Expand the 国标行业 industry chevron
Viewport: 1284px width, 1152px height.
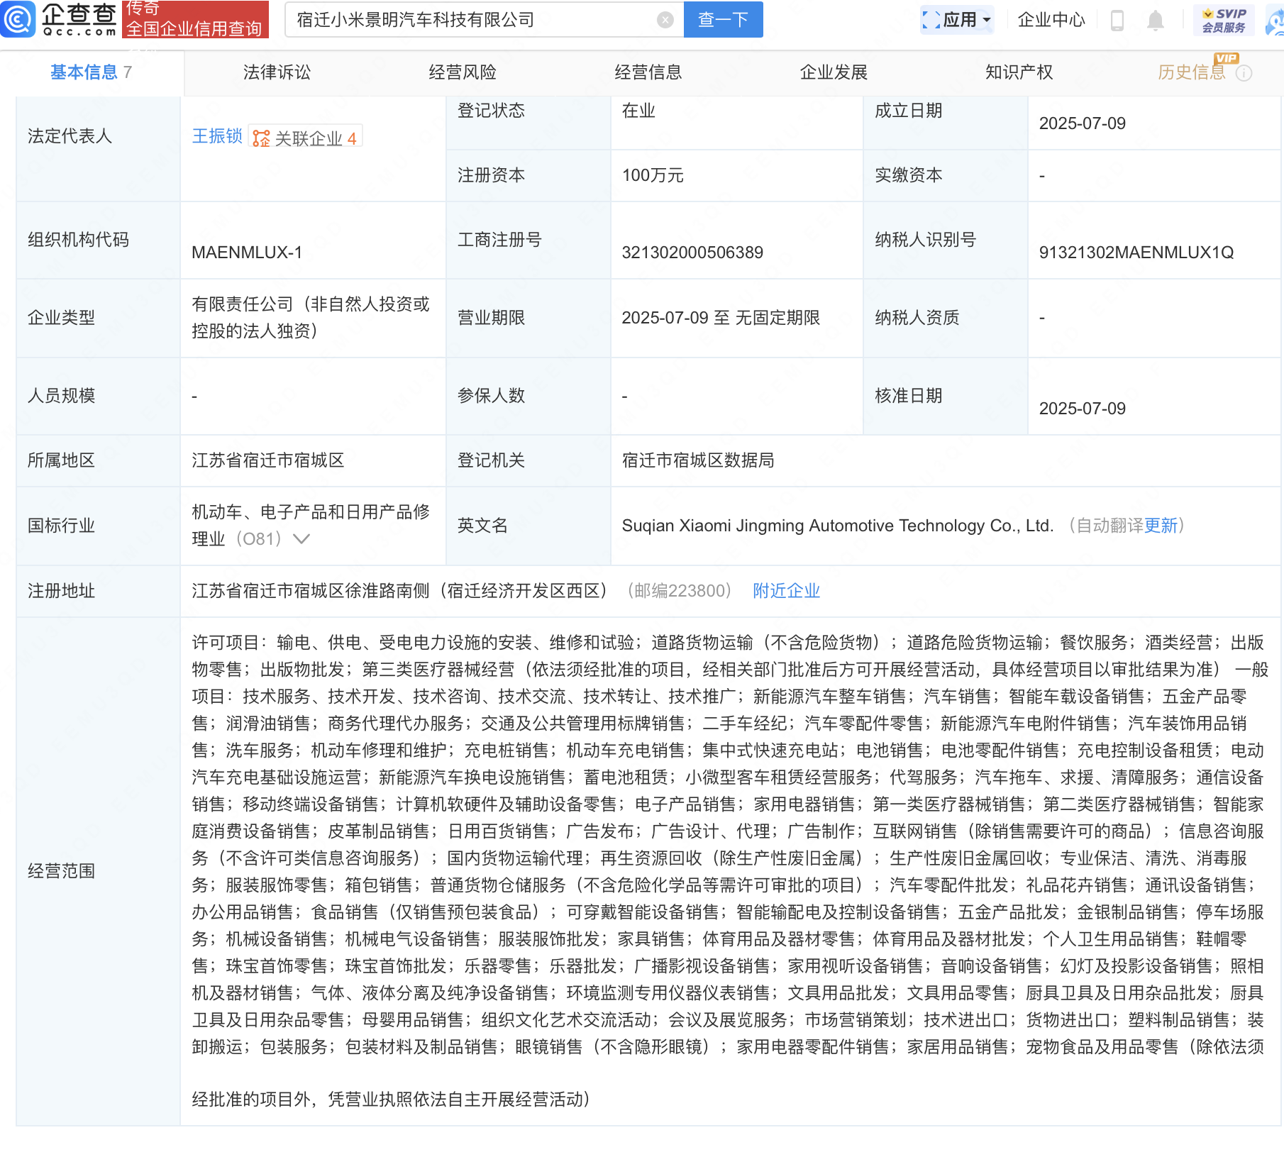[301, 539]
